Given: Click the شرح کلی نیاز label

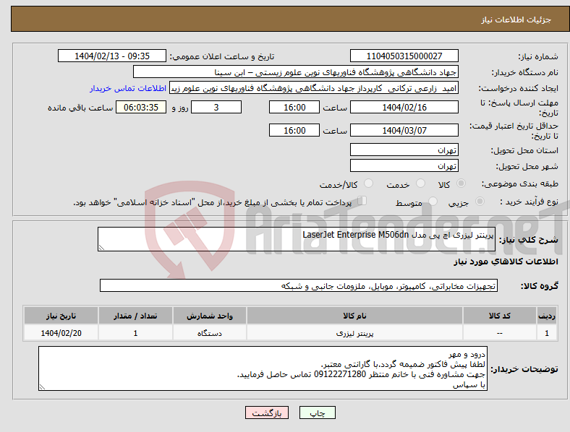Looking at the screenshot, I should pyautogui.click(x=529, y=240).
